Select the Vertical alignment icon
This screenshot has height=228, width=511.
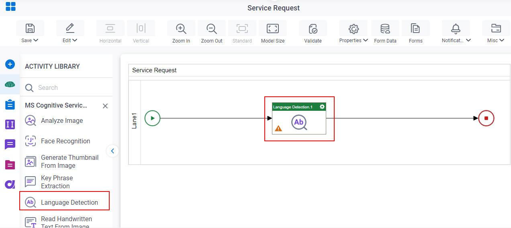point(141,28)
